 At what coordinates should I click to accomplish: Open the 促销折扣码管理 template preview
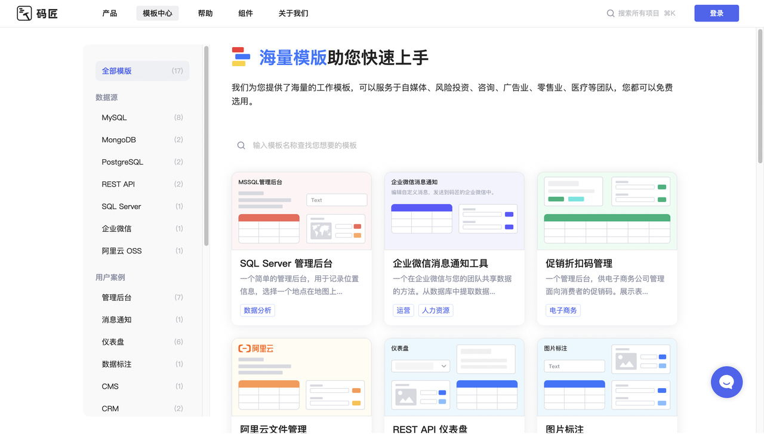click(x=607, y=211)
